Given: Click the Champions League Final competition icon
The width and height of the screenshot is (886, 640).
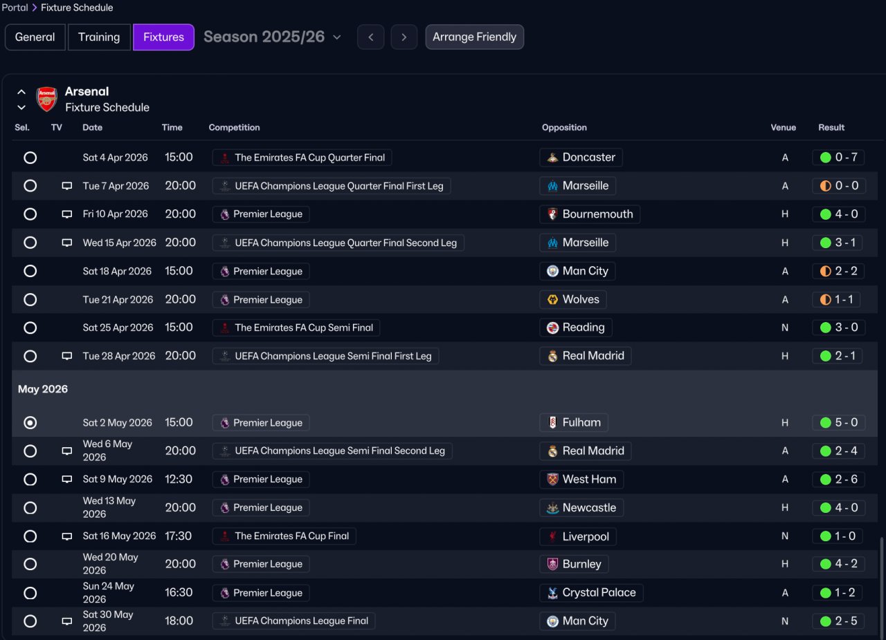Looking at the screenshot, I should (224, 621).
